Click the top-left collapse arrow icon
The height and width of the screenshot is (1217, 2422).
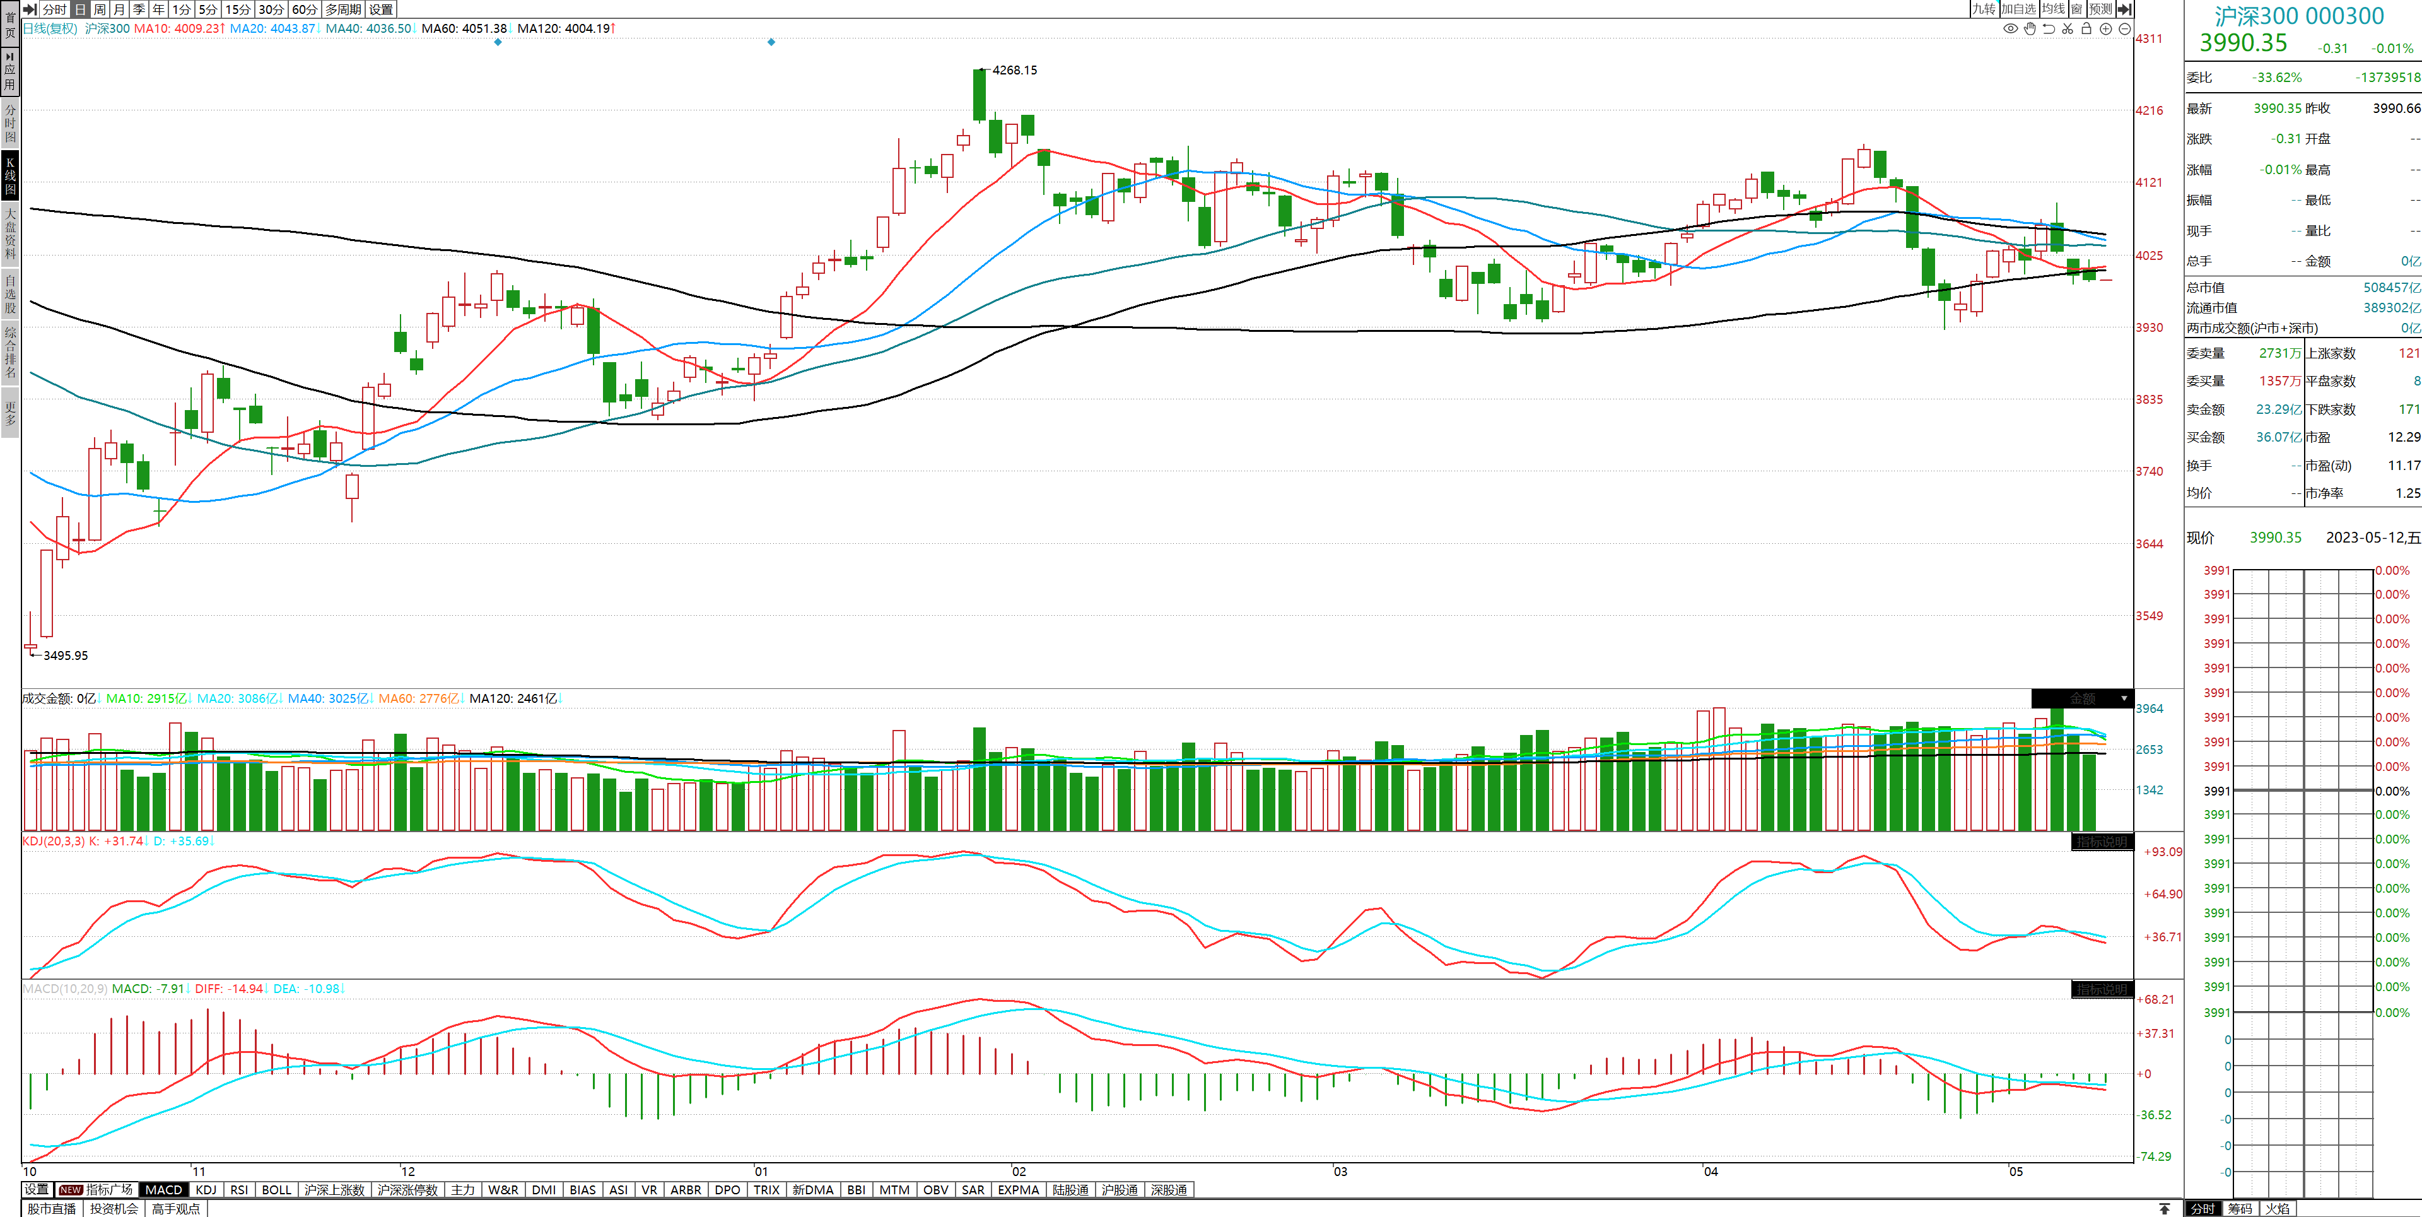(30, 8)
